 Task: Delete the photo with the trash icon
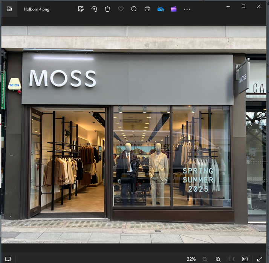coord(107,9)
